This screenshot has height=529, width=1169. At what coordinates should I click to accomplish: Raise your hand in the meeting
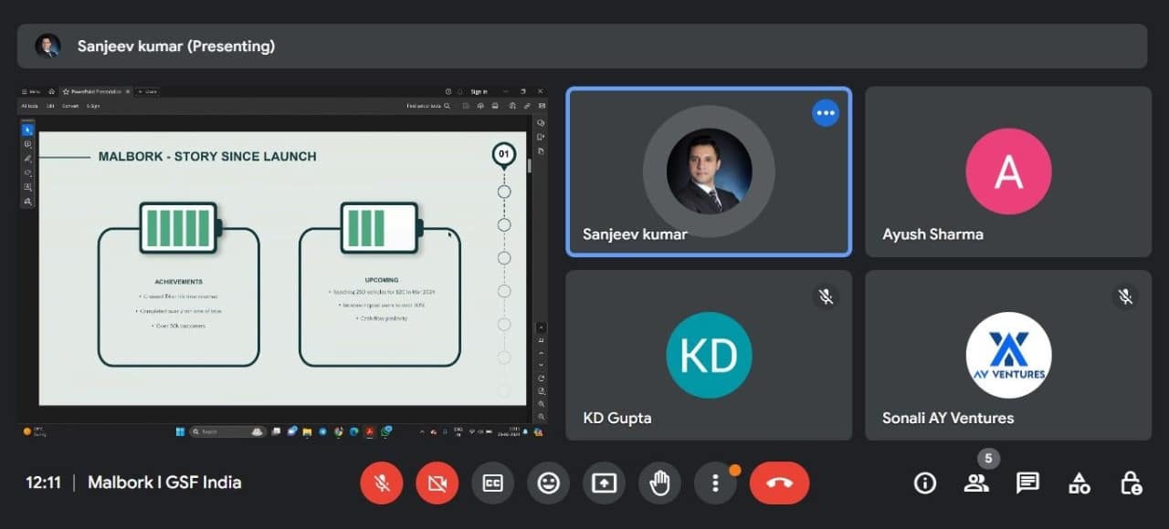coord(659,483)
